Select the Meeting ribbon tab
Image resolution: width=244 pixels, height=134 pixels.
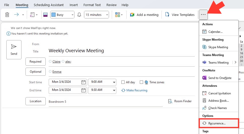click(x=22, y=5)
